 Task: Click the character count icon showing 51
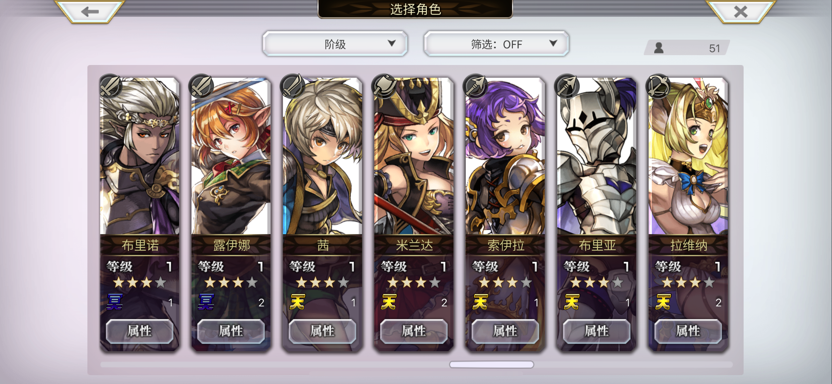659,48
